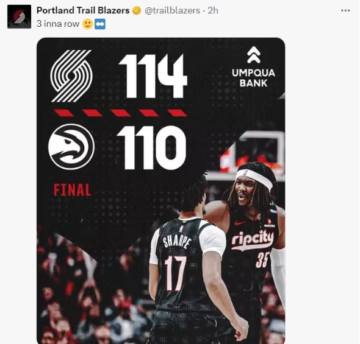Click the 114 score in the graphic
Viewport: 360px width, 344px height.
tap(153, 76)
